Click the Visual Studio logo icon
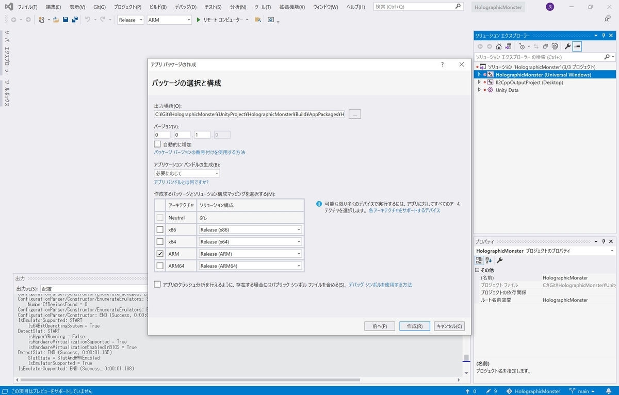 click(9, 7)
